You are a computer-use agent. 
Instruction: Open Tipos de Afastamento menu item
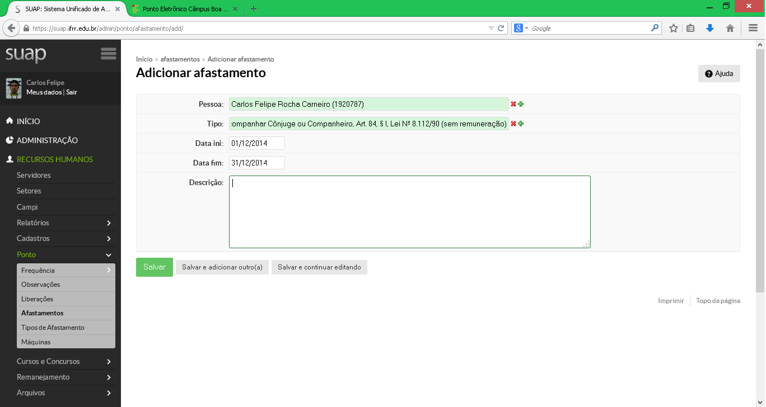point(53,328)
